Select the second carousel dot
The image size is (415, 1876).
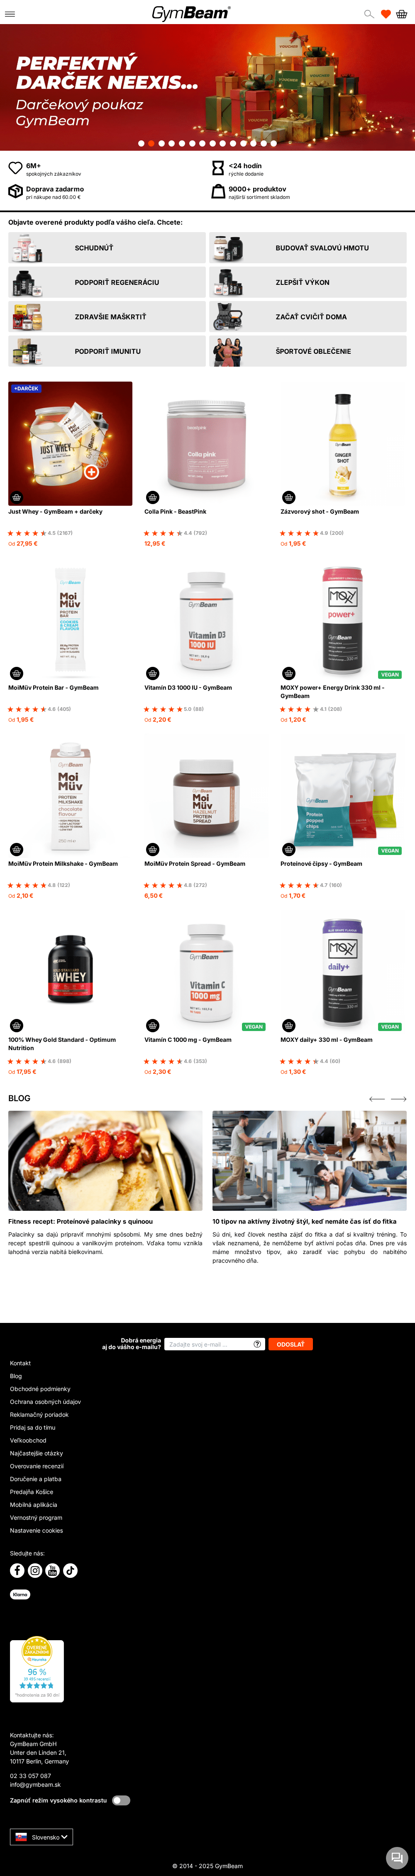tap(151, 144)
